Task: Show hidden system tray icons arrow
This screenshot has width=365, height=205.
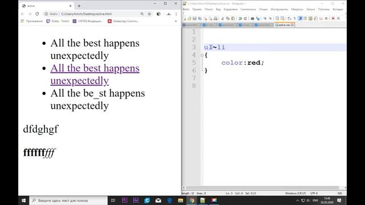Action: click(298, 200)
